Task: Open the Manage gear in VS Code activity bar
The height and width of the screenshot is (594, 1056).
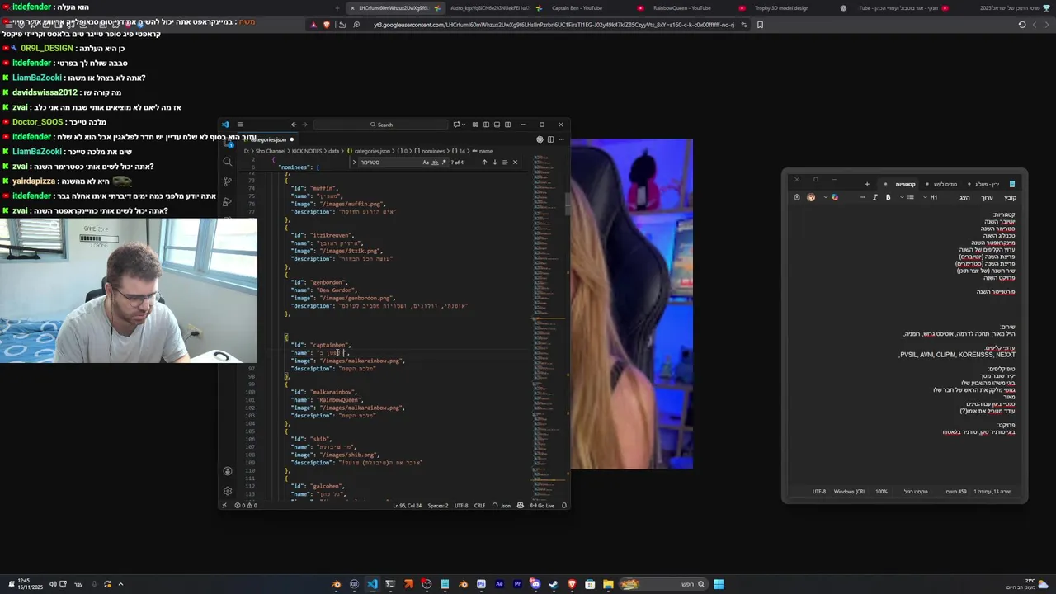Action: point(228,491)
